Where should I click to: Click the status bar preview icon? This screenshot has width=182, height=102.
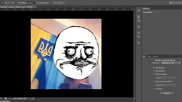(x=6, y=99)
